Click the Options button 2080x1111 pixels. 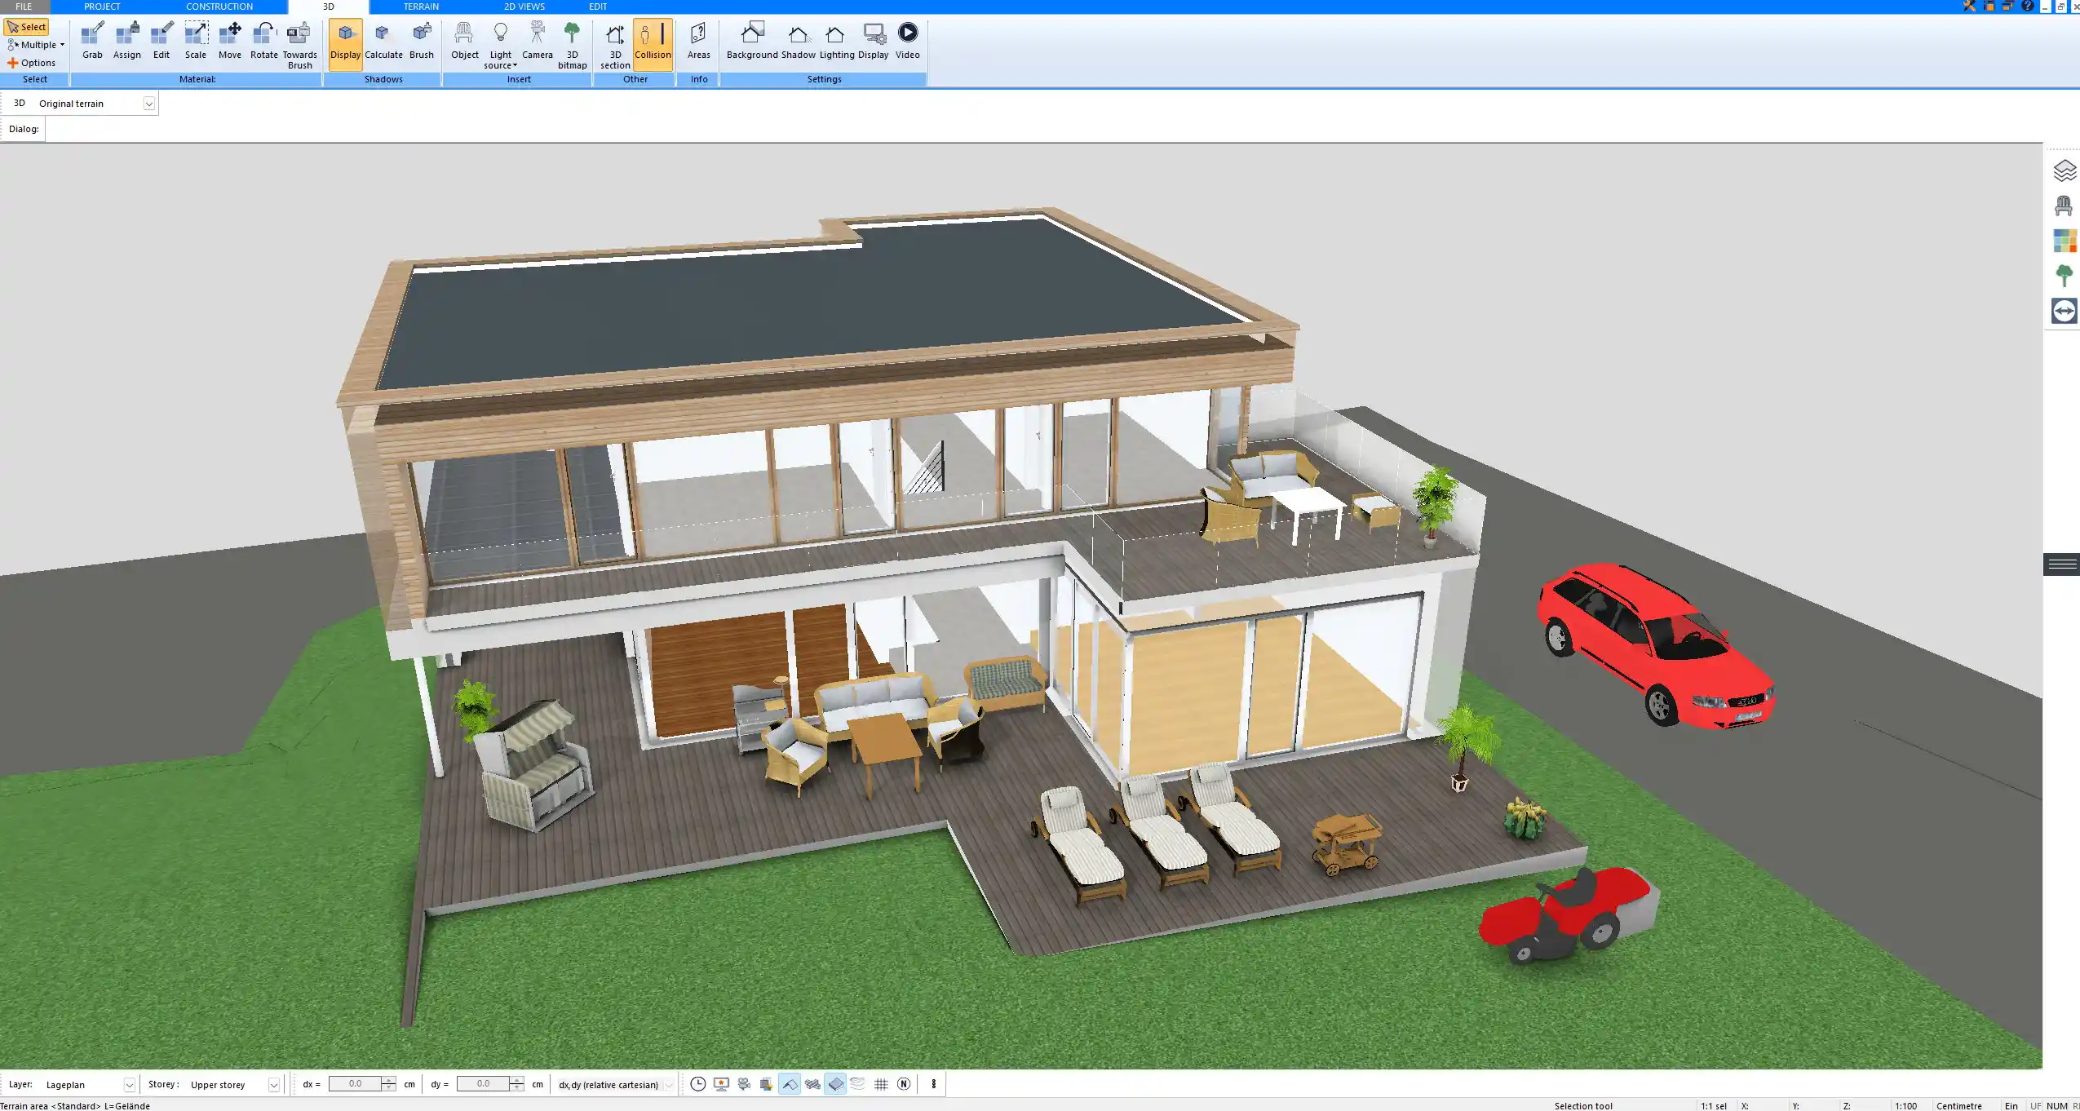coord(32,63)
